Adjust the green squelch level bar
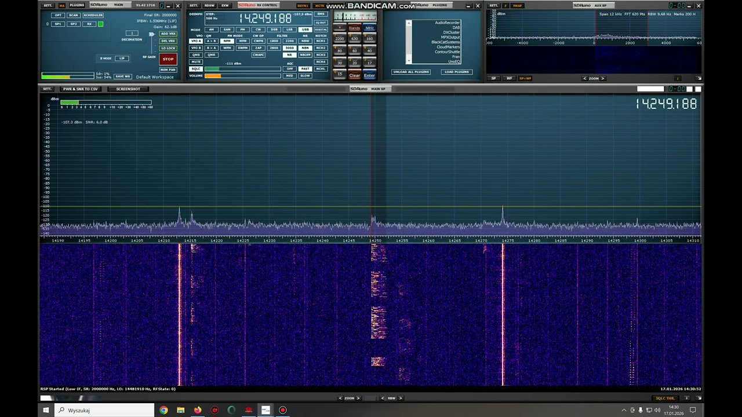The width and height of the screenshot is (742, 417). coord(243,69)
